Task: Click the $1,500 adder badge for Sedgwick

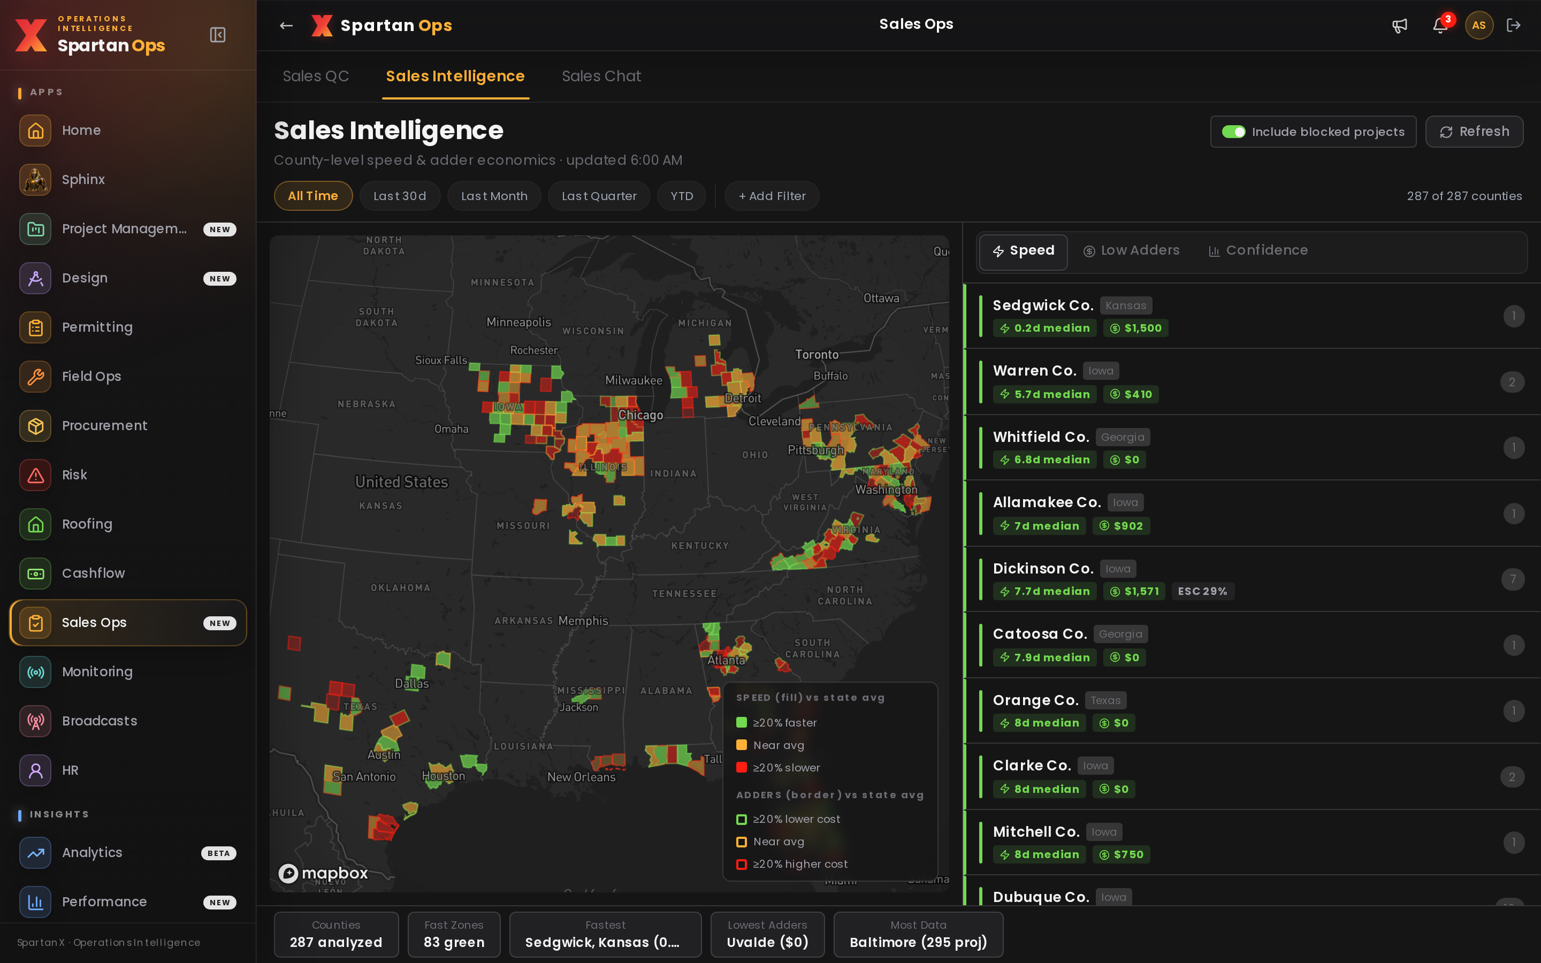Action: pos(1135,328)
